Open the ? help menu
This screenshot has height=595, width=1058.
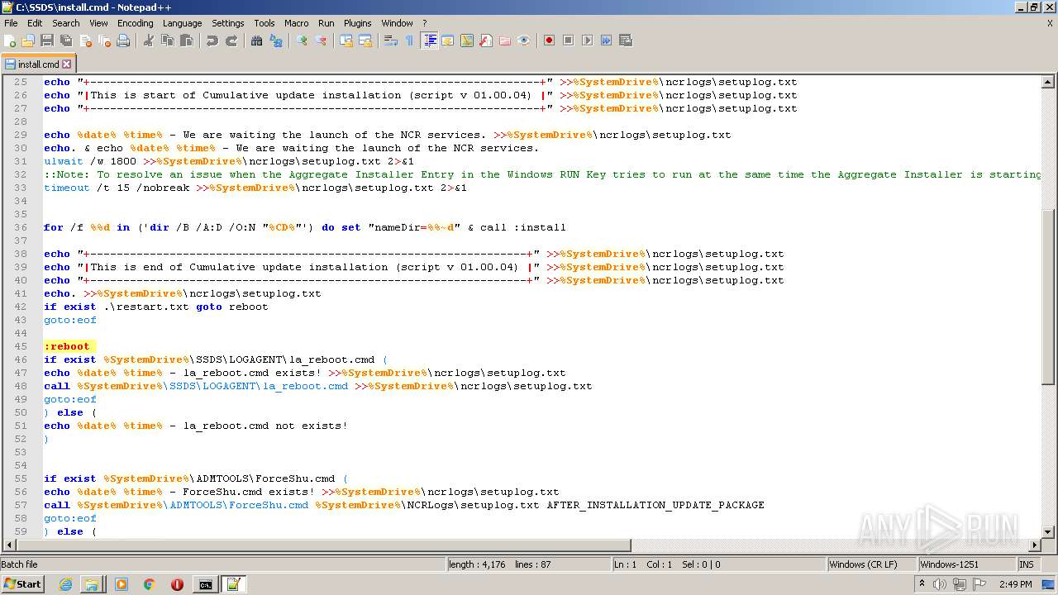pos(425,23)
